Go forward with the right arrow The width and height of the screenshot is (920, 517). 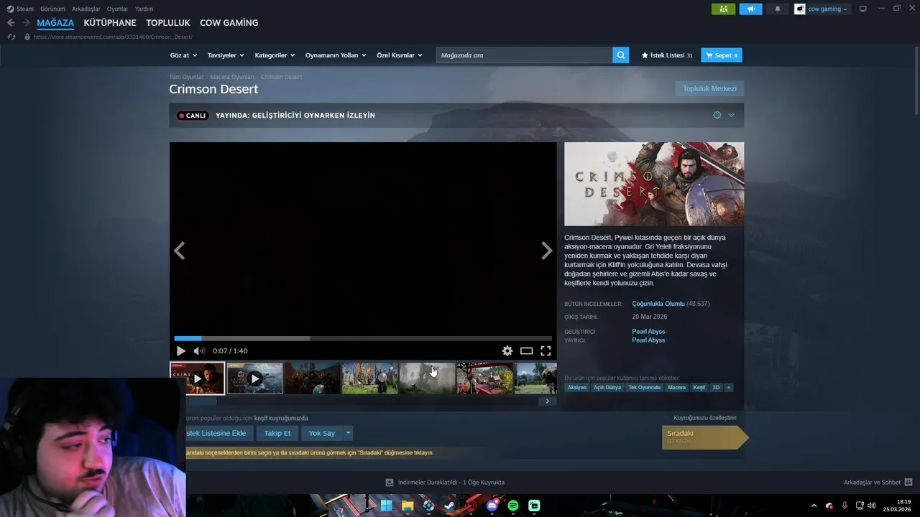(26, 23)
